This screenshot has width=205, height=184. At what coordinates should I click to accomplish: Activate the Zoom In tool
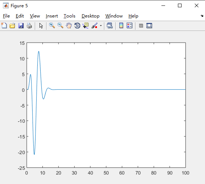tap(52, 26)
